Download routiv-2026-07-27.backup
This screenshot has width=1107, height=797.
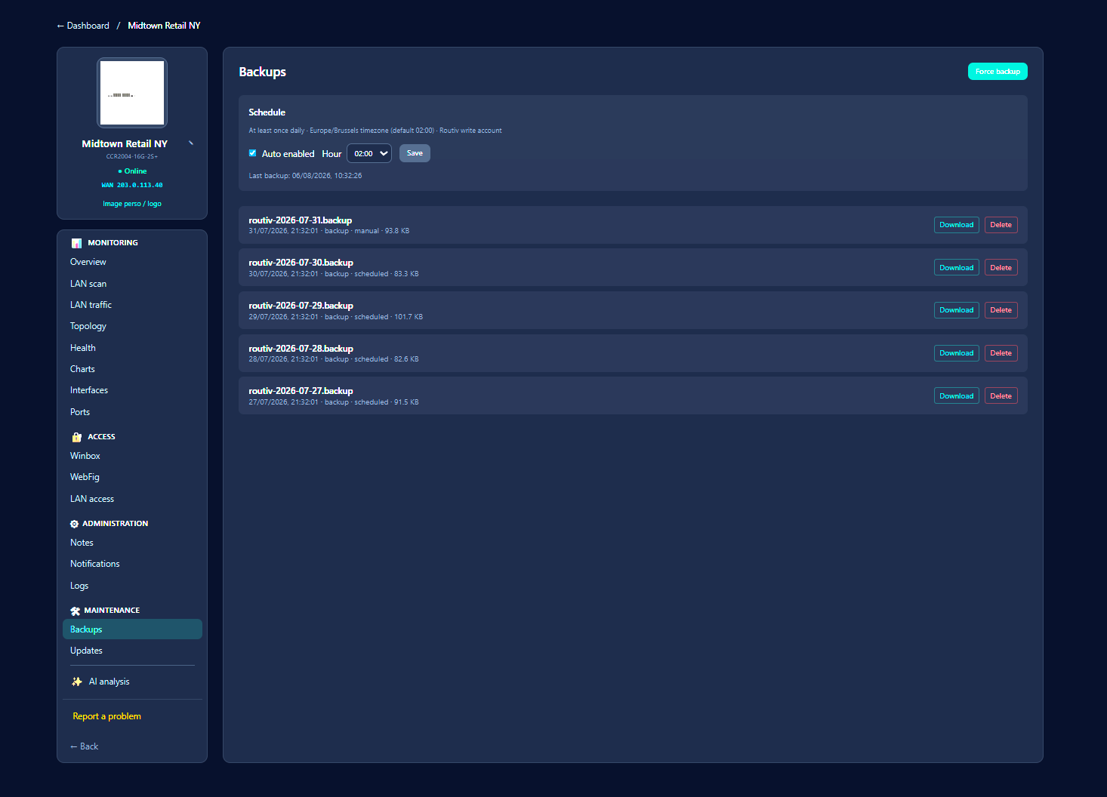coord(956,396)
